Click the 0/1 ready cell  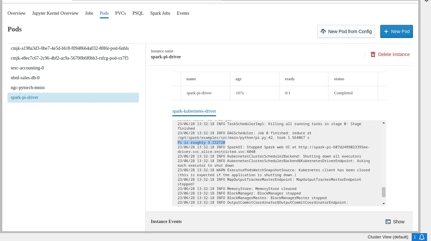[x=304, y=93]
